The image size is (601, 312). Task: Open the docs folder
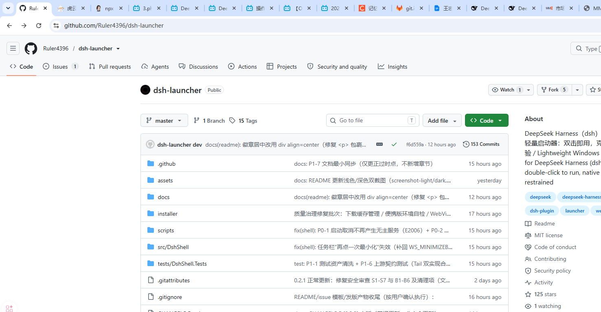(164, 197)
